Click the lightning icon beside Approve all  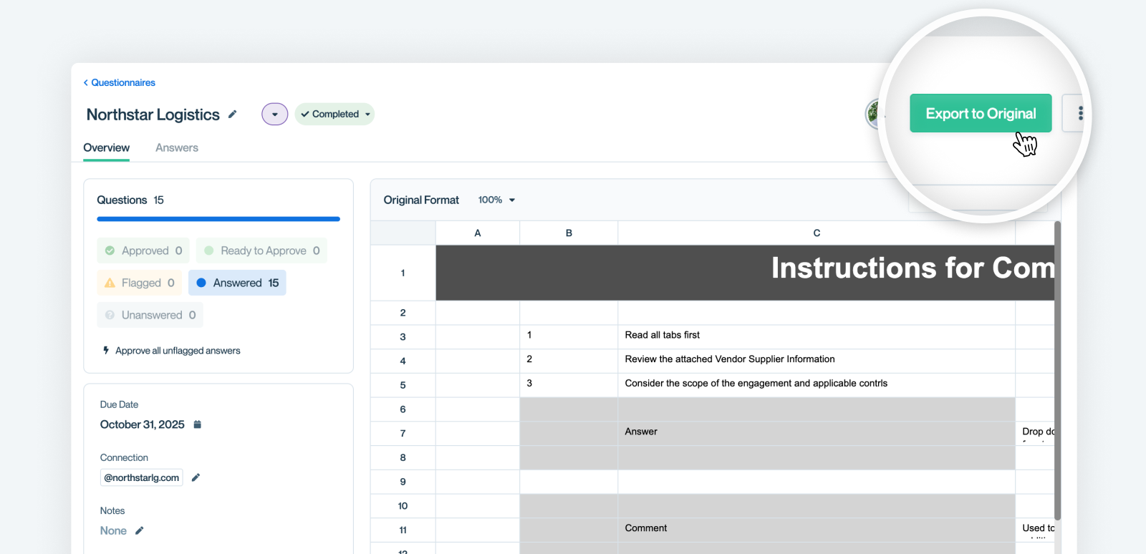click(x=106, y=351)
